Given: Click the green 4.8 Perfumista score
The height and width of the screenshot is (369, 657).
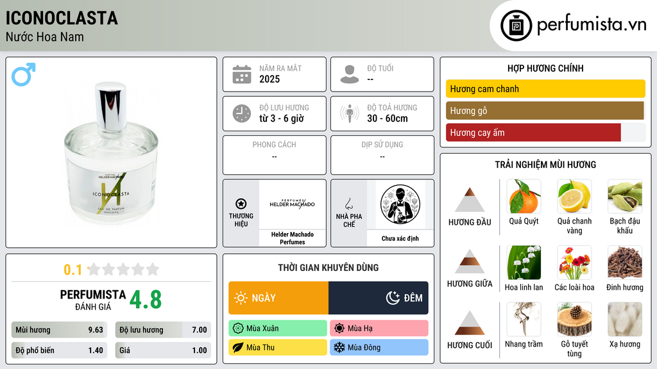Looking at the screenshot, I should 146,300.
